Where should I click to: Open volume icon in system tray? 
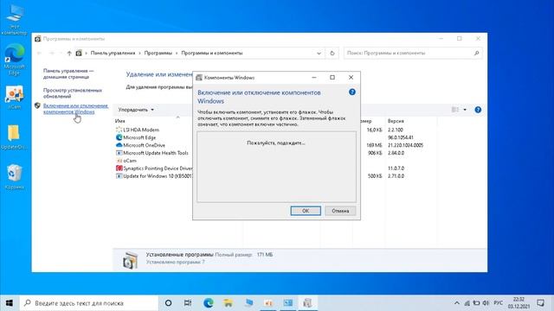click(486, 303)
